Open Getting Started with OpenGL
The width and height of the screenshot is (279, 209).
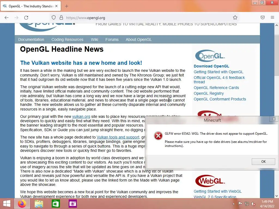point(218,72)
